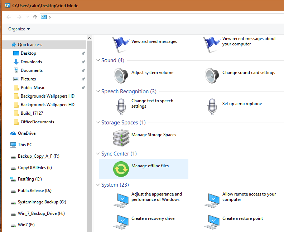The height and width of the screenshot is (232, 284).
Task: Click title bar God Mode window icon
Action: pyautogui.click(x=8, y=5)
